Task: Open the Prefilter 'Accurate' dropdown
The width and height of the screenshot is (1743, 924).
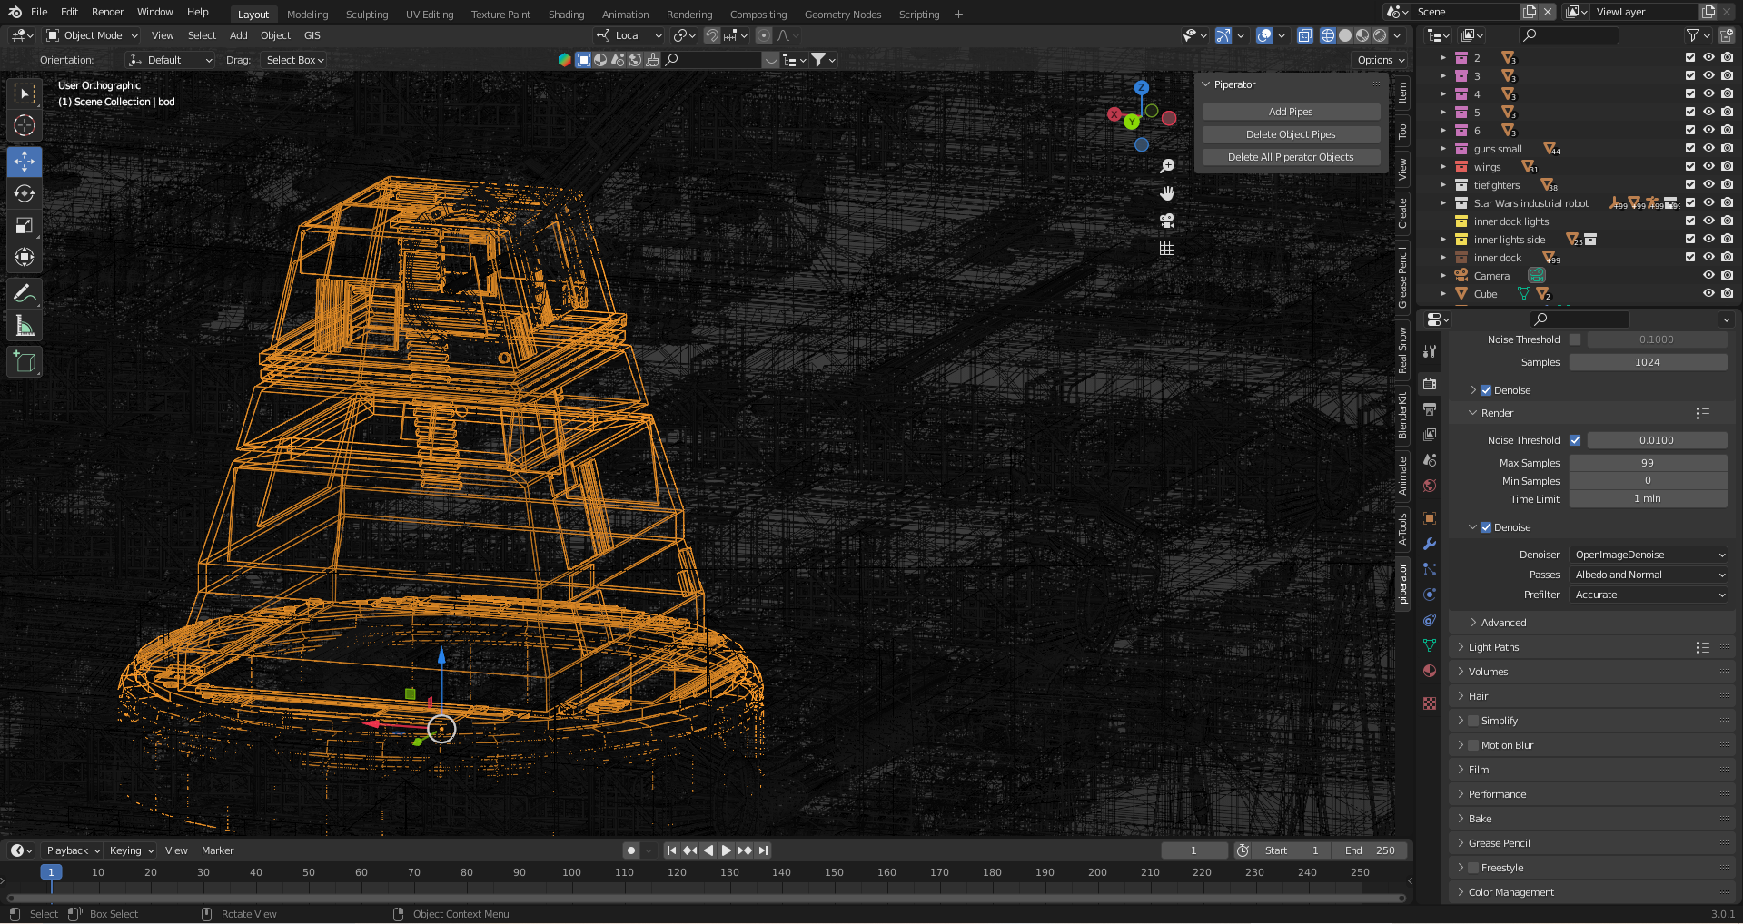Action: click(1649, 595)
